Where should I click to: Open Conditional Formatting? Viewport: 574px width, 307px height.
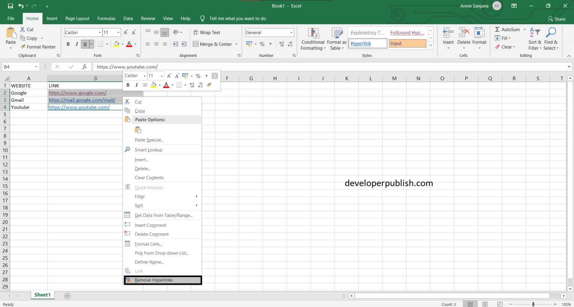point(313,39)
